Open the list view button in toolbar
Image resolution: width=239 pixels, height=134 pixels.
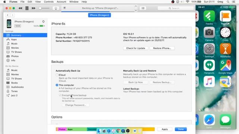(143, 8)
